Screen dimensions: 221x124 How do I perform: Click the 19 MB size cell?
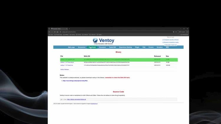[x=168, y=62]
